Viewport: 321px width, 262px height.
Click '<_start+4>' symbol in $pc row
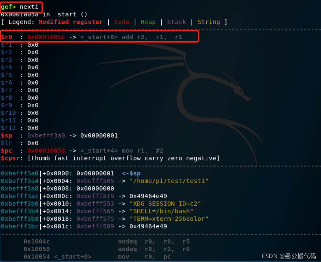click(99, 151)
